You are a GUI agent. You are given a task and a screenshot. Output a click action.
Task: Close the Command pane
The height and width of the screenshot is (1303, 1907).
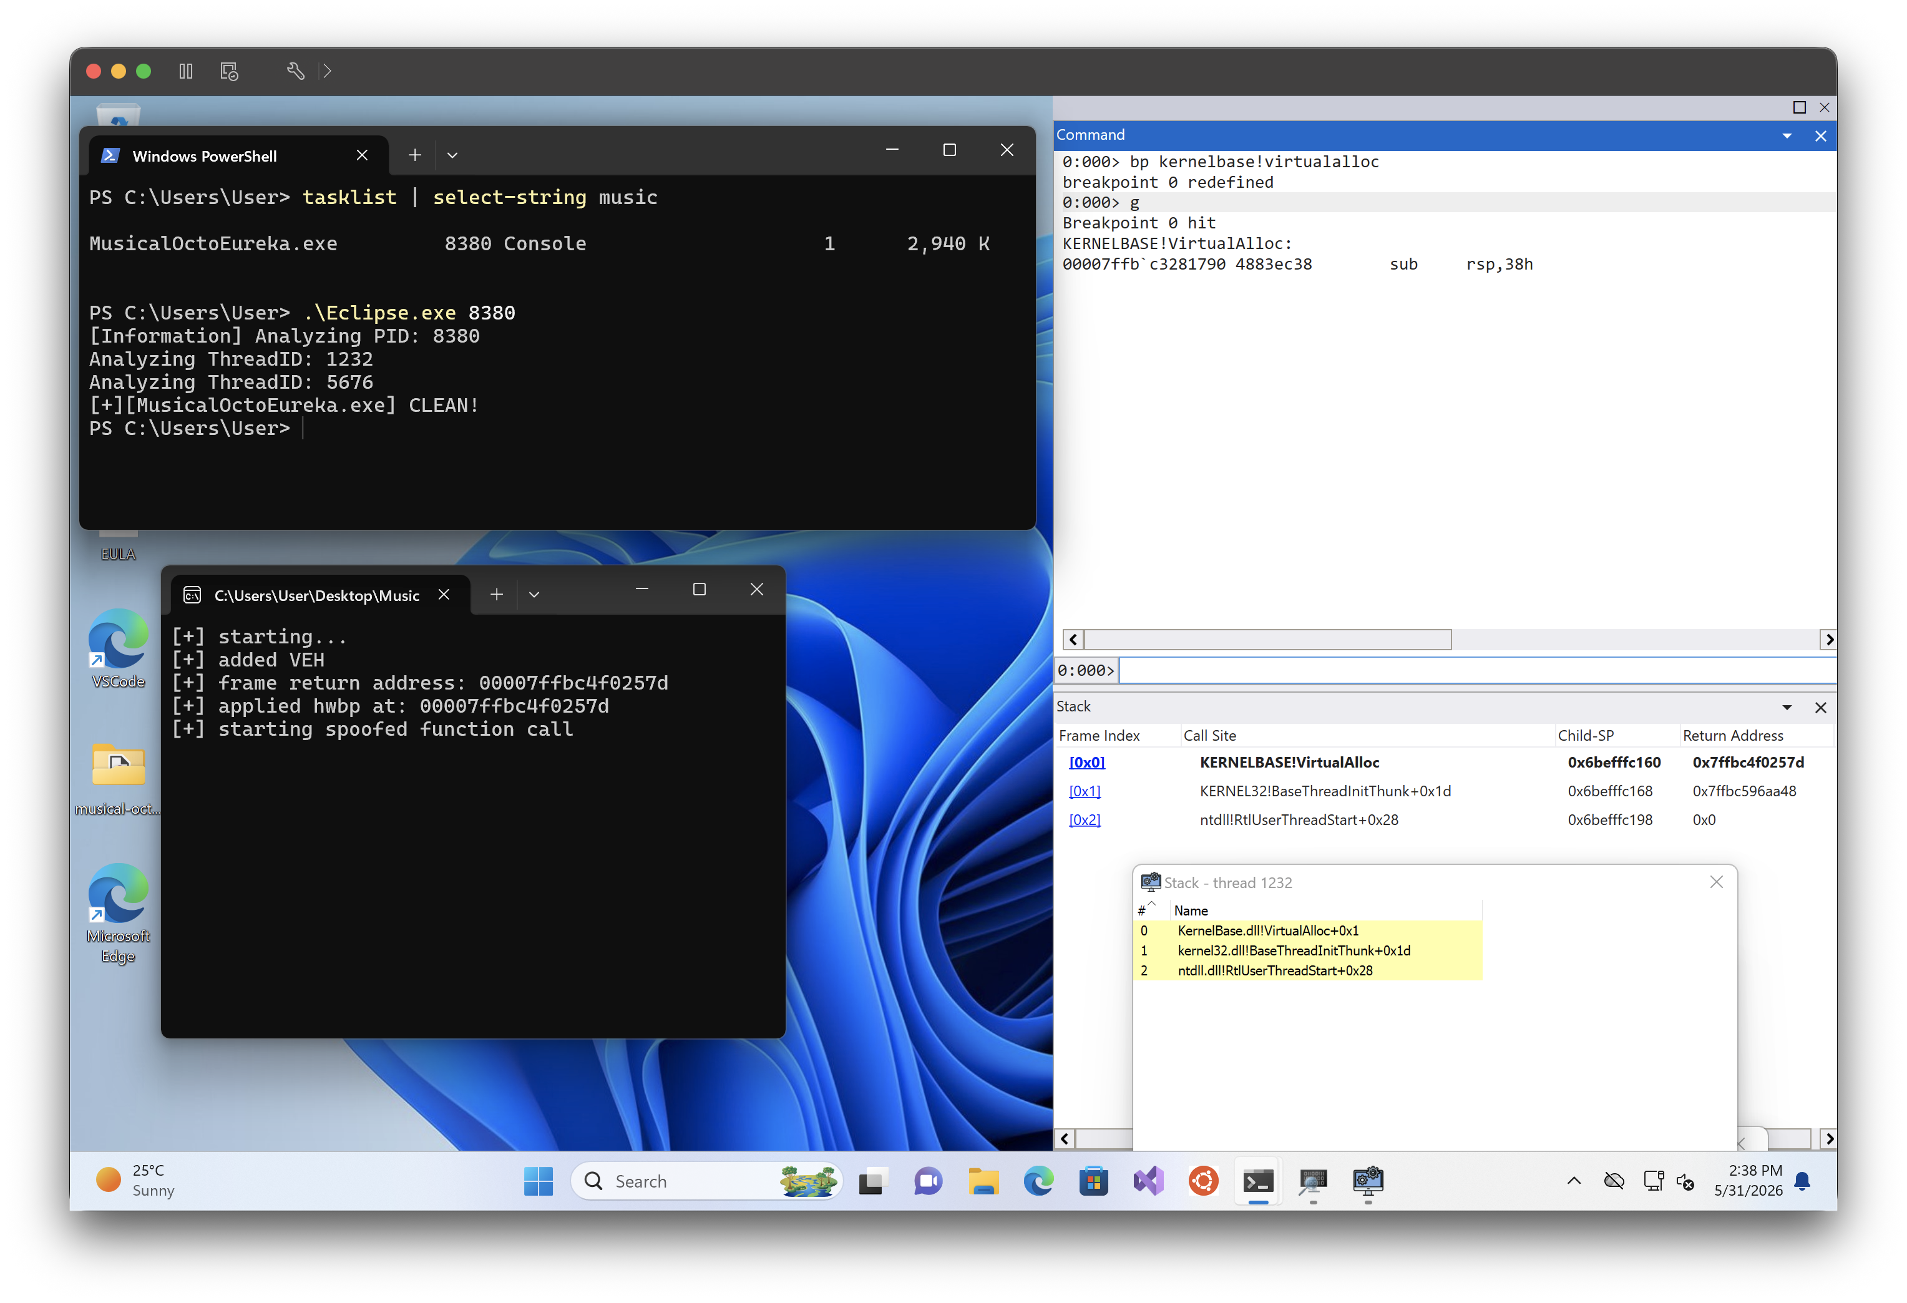1820,135
